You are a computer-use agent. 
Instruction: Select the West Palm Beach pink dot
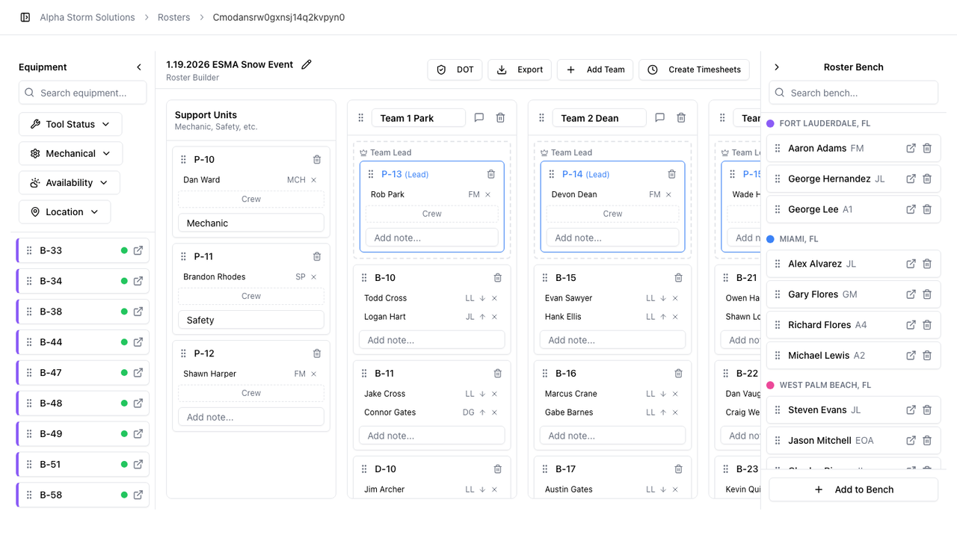[x=771, y=385]
